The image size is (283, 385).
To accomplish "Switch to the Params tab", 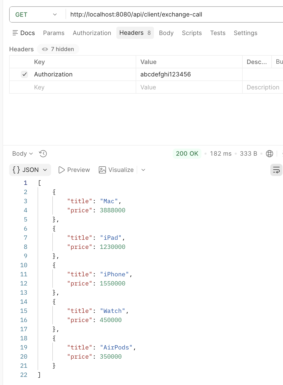I will point(54,33).
